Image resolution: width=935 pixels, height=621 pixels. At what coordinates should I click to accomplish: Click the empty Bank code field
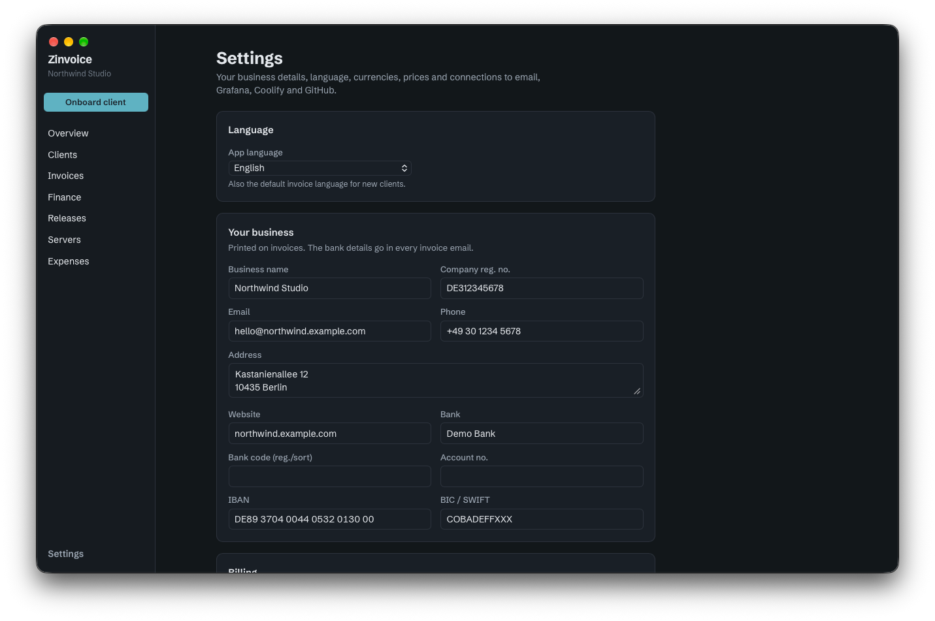[x=329, y=476]
